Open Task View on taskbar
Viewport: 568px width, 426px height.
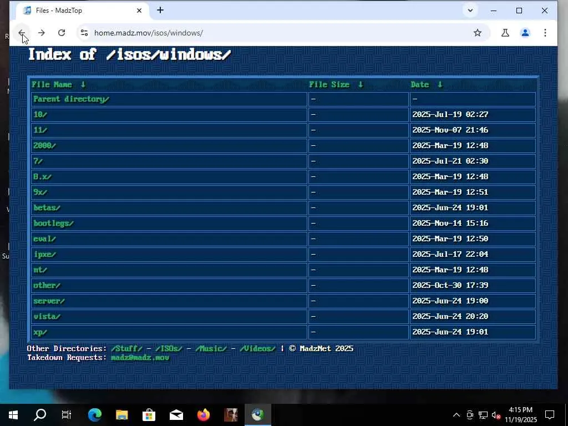[67, 415]
